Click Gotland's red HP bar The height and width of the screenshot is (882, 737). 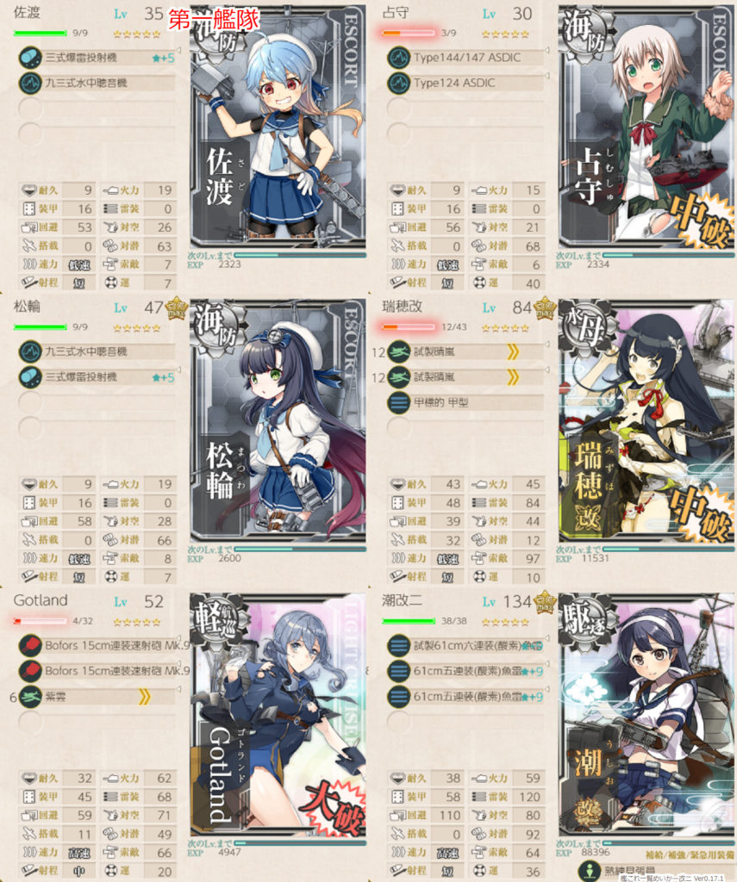click(x=40, y=621)
